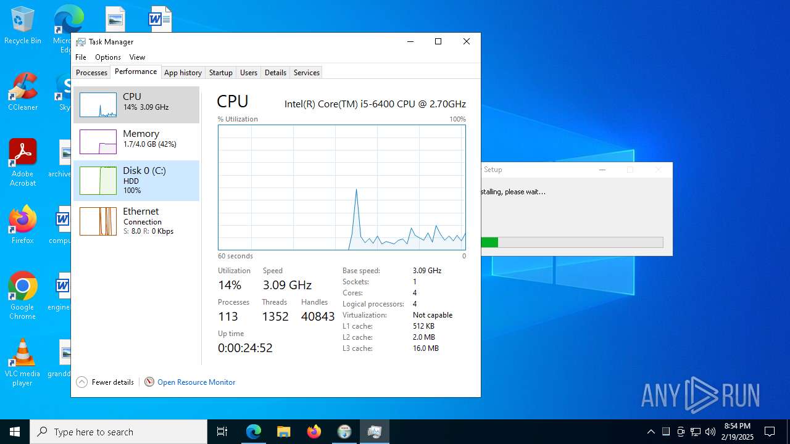
Task: Click the Intel Core i5-6400 processor name
Action: [375, 104]
